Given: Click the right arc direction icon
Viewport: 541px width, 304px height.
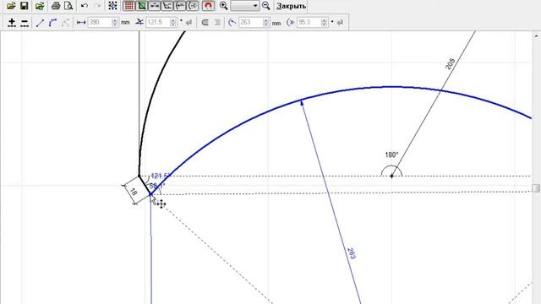Looking at the screenshot, I should click(217, 23).
